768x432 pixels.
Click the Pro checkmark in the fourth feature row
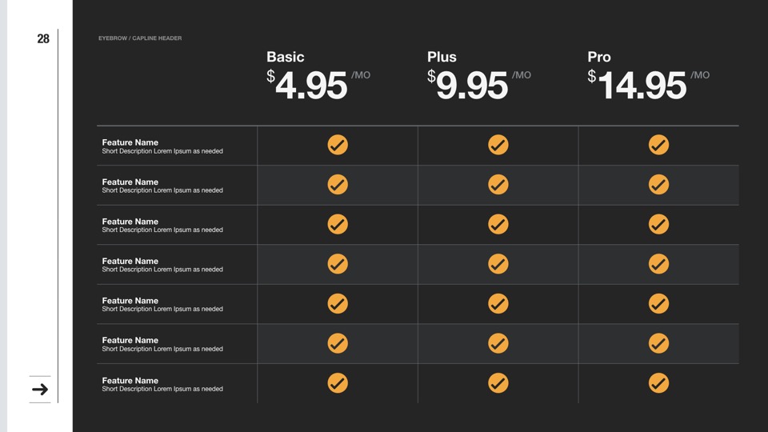(658, 264)
